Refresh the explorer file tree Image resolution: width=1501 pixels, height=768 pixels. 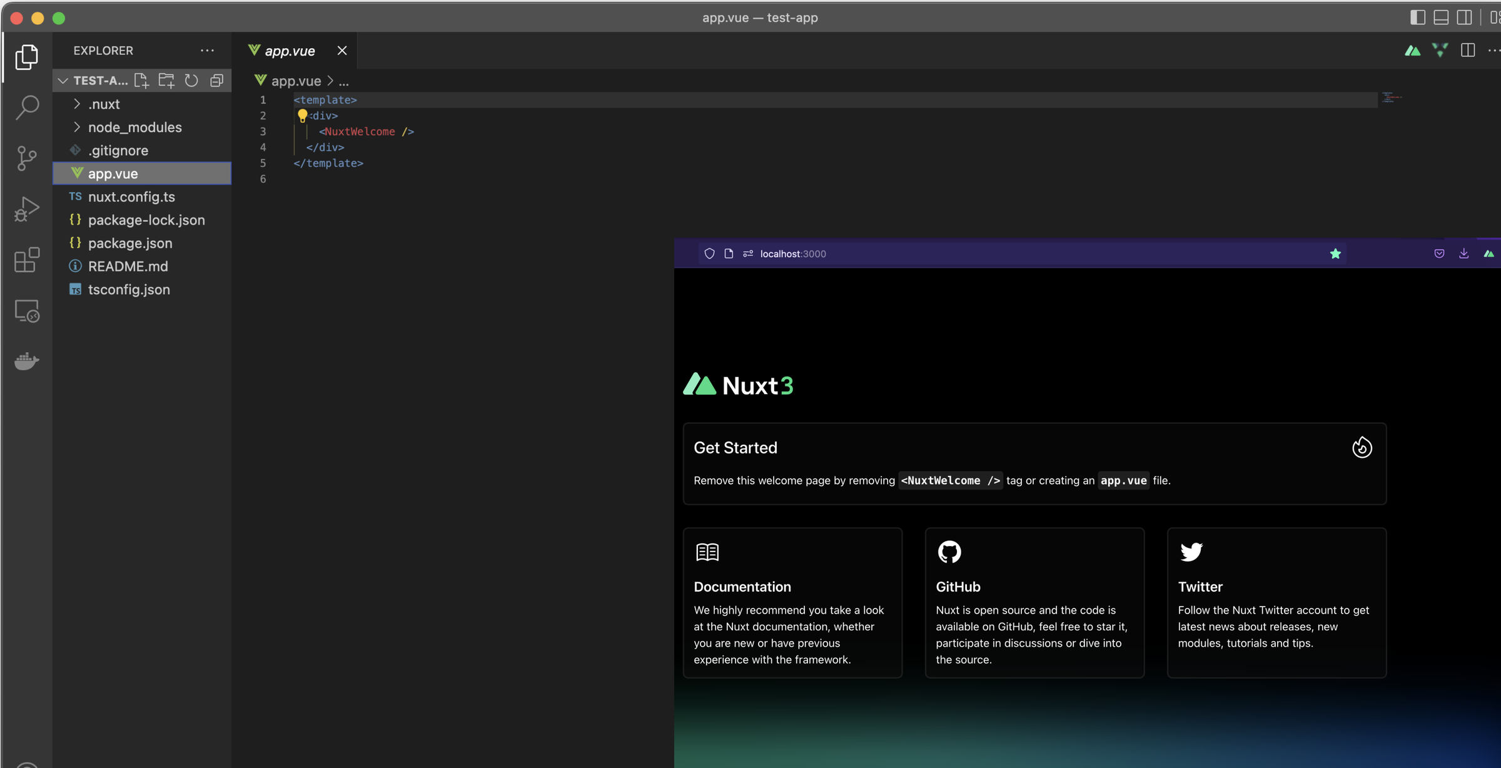pos(191,81)
